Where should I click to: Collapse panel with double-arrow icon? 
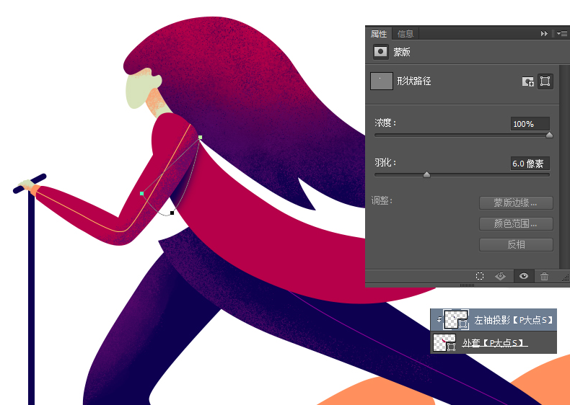pyautogui.click(x=544, y=33)
